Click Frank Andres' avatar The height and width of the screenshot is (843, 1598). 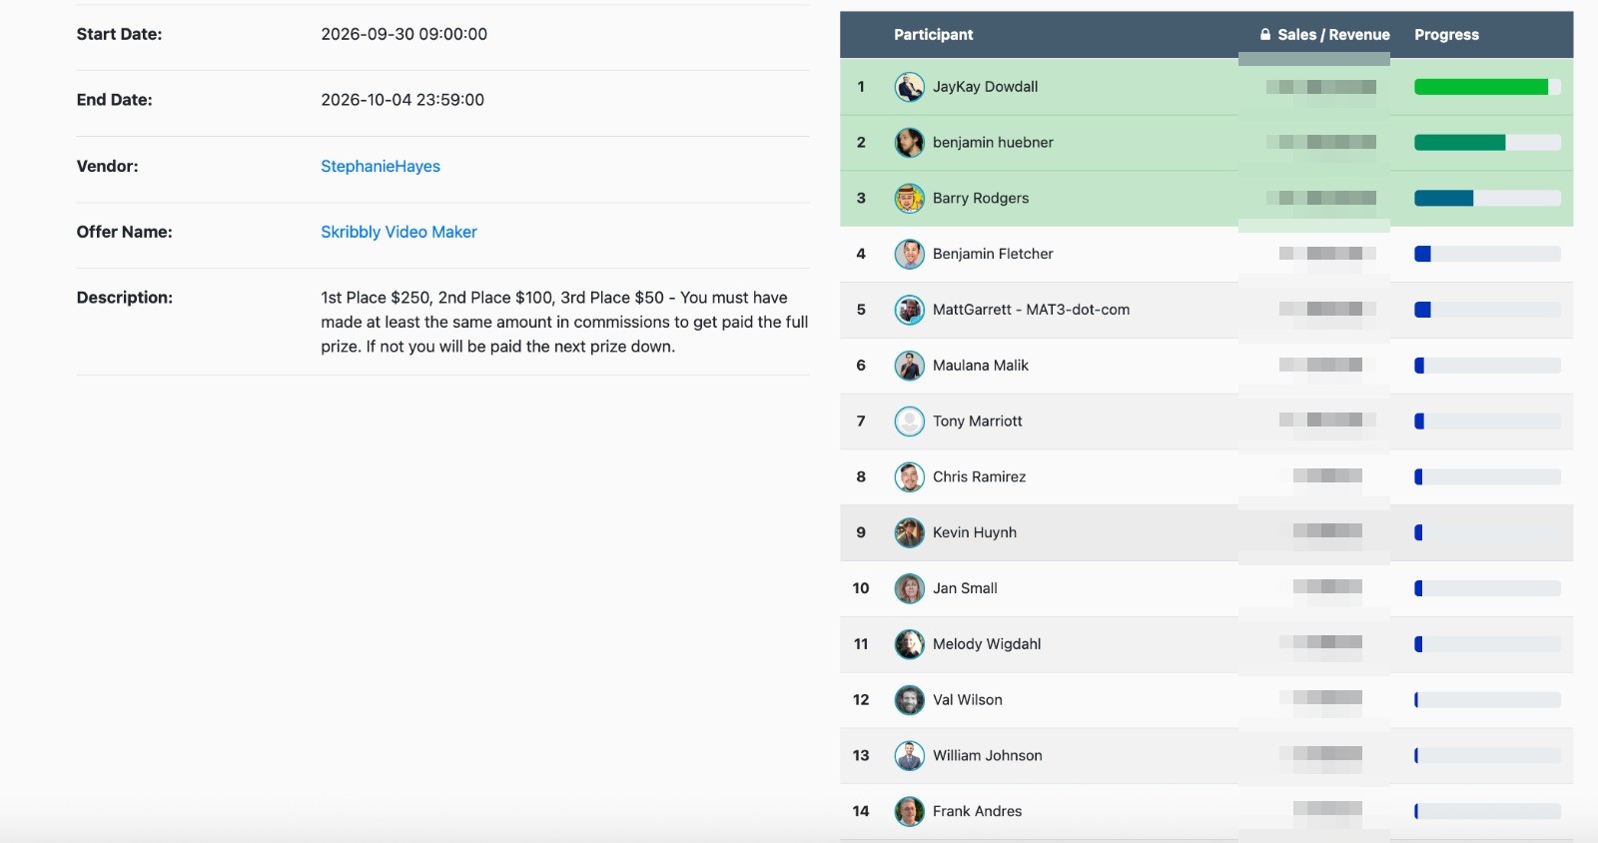909,812
